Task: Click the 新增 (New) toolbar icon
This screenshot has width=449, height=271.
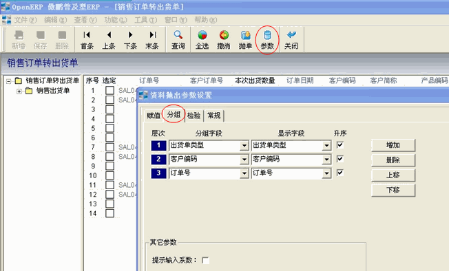Action: point(19,35)
